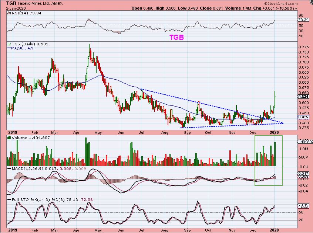Click the 500K volume axis label

[304, 157]
